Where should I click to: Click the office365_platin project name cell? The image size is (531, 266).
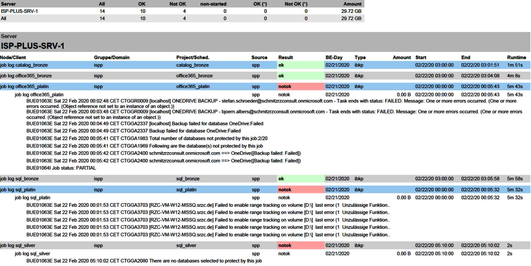[x=193, y=86]
